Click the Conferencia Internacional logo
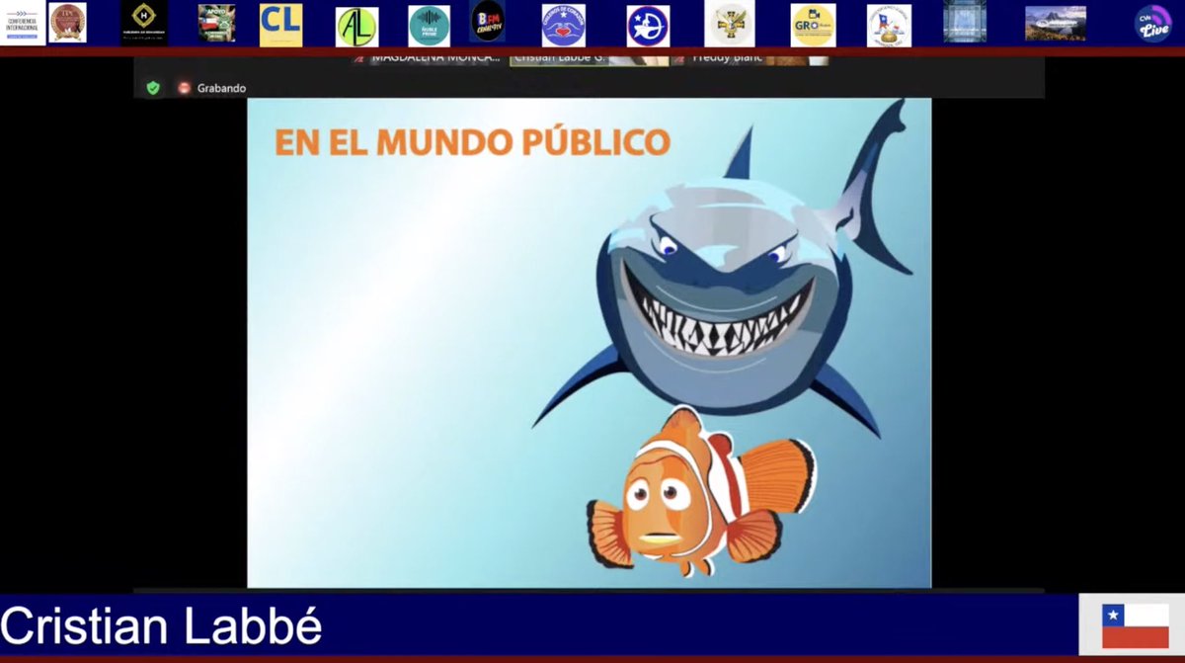The width and height of the screenshot is (1185, 663). point(22,22)
